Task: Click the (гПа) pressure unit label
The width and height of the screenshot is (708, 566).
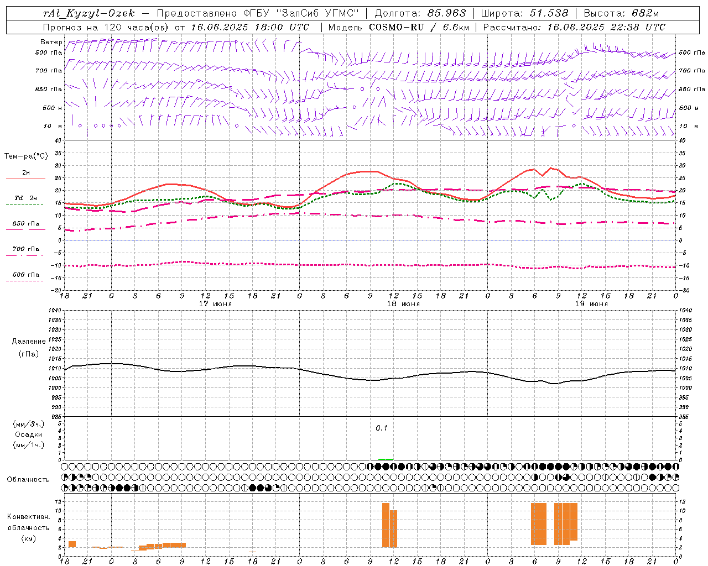Action: (29, 354)
